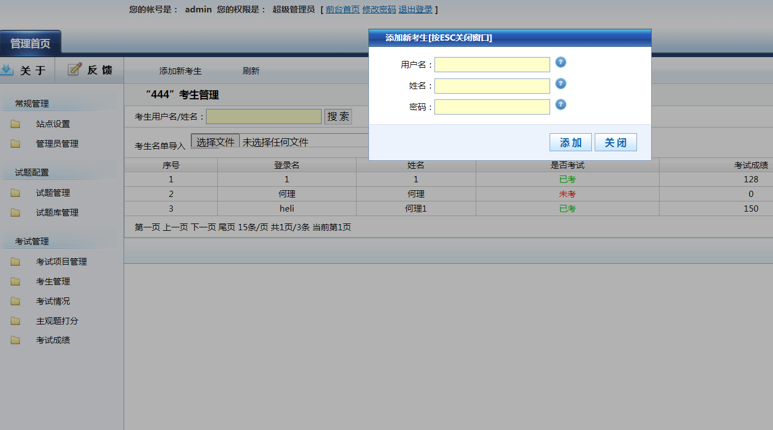The image size is (773, 430).
Task: Click the 常规管理 section header
Action: coord(32,104)
